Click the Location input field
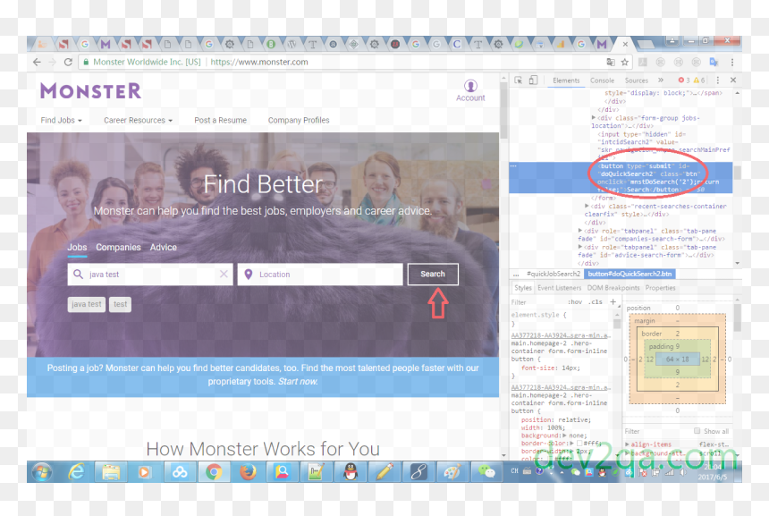 (320, 275)
